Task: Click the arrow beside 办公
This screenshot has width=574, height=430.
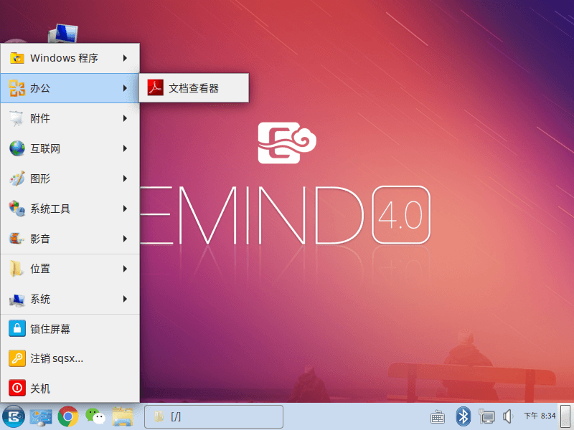Action: [125, 88]
